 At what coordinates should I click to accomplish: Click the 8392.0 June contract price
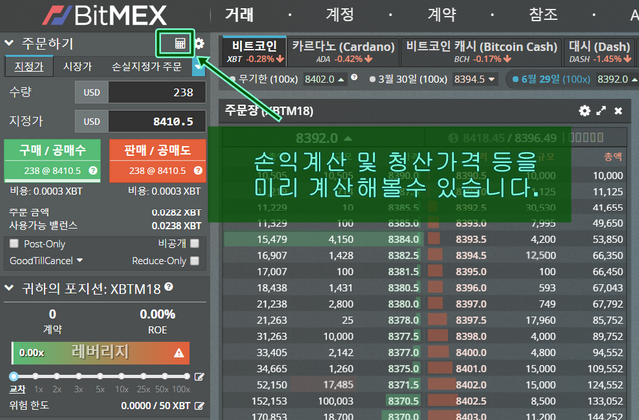(612, 79)
